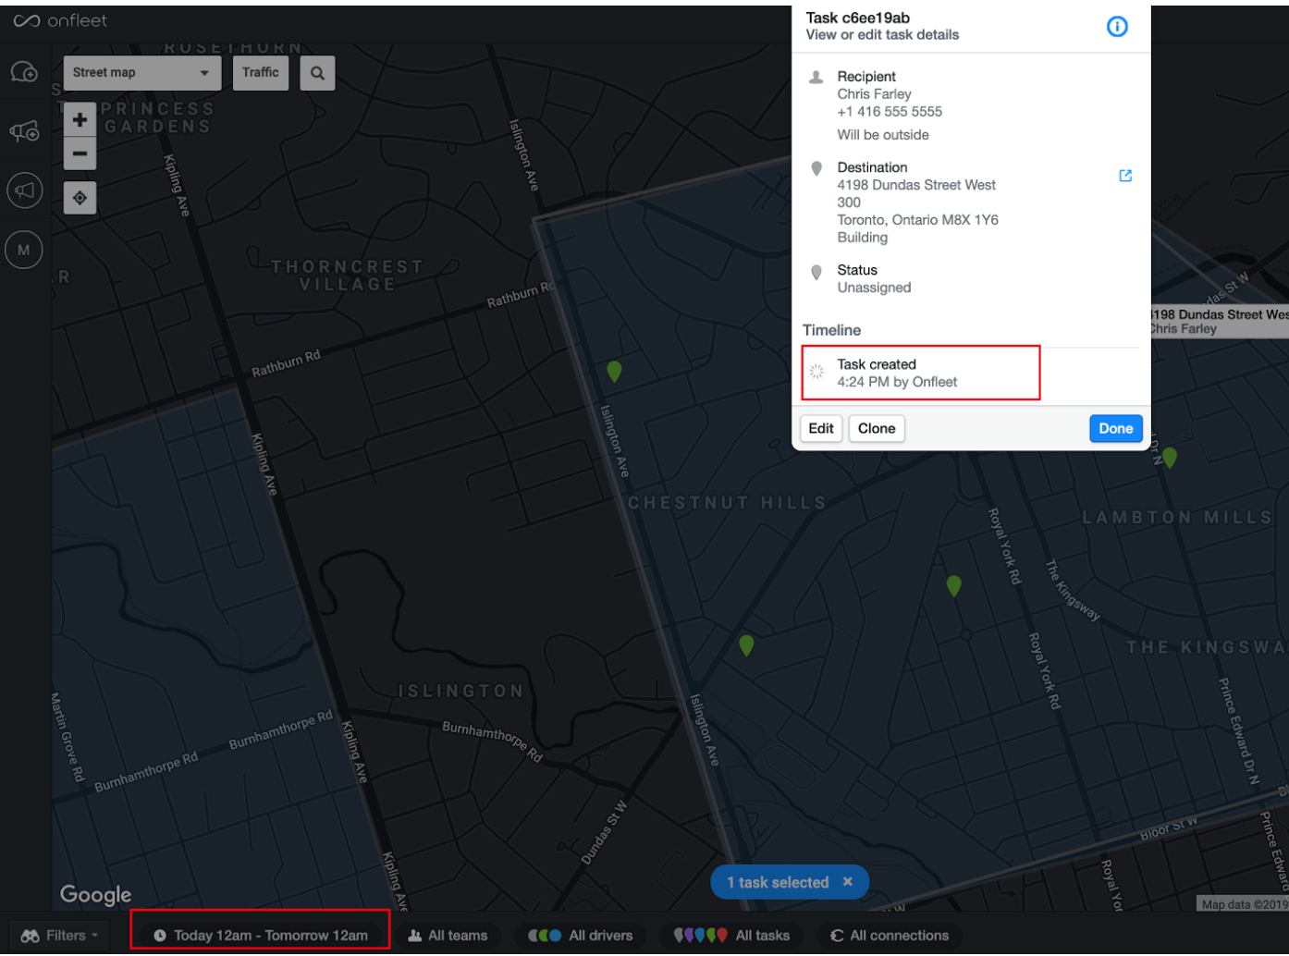Click the View or edit task details subtitle
This screenshot has height=956, width=1289.
tap(882, 35)
